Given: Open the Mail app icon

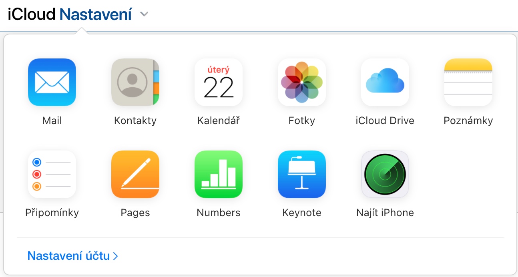Looking at the screenshot, I should click(x=52, y=82).
